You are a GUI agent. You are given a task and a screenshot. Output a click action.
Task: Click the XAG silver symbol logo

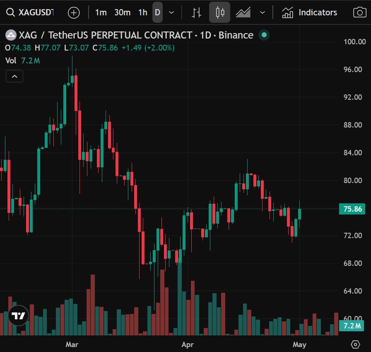click(11, 35)
